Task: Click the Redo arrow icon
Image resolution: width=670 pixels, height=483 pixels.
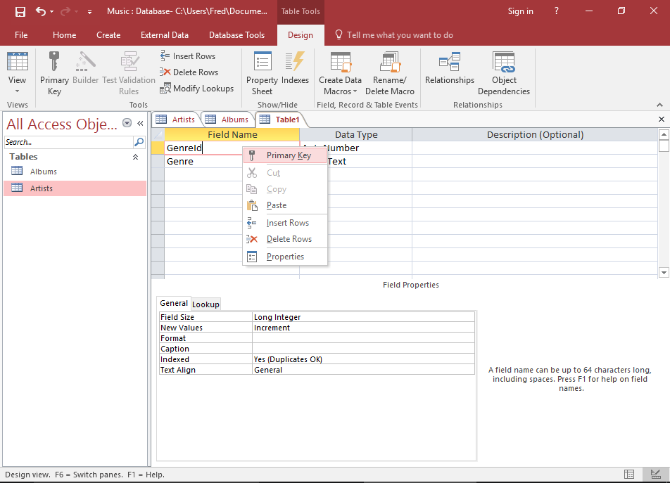Action: tap(65, 11)
